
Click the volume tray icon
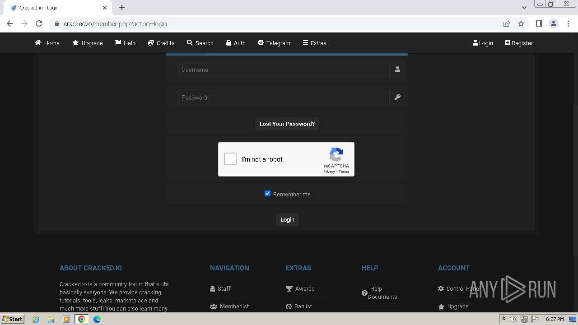pyautogui.click(x=513, y=319)
